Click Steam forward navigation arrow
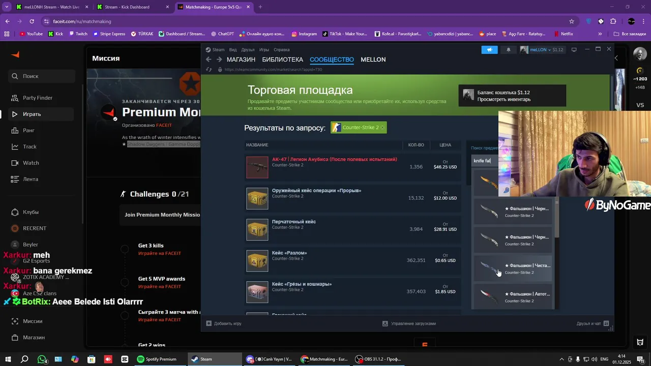 tap(219, 59)
